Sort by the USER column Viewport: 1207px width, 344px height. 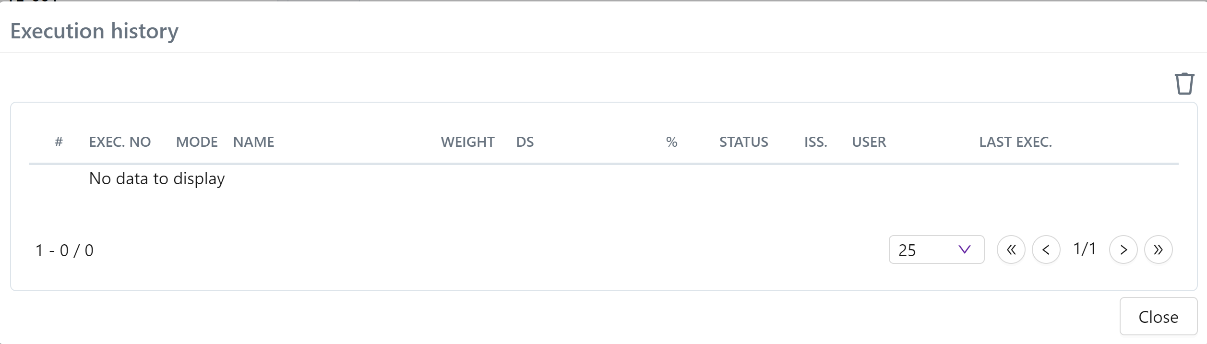[869, 142]
